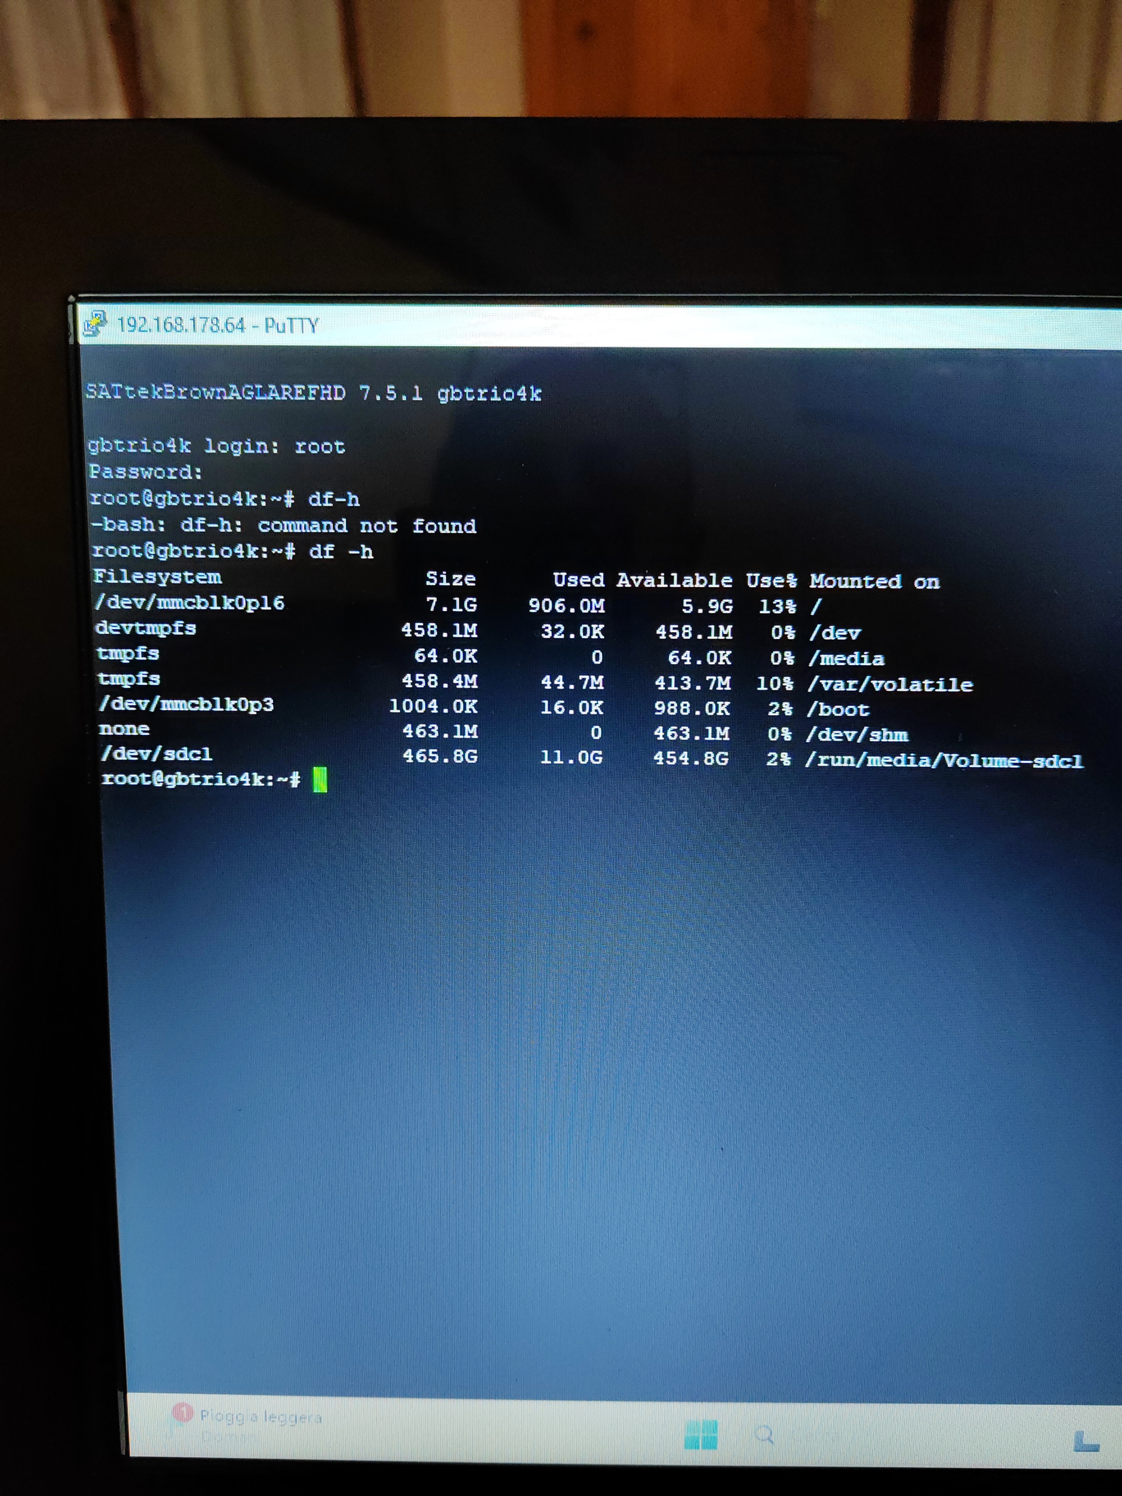Click the PuTTY title bar text 192.168.178.64
The image size is (1122, 1496).
click(x=181, y=325)
